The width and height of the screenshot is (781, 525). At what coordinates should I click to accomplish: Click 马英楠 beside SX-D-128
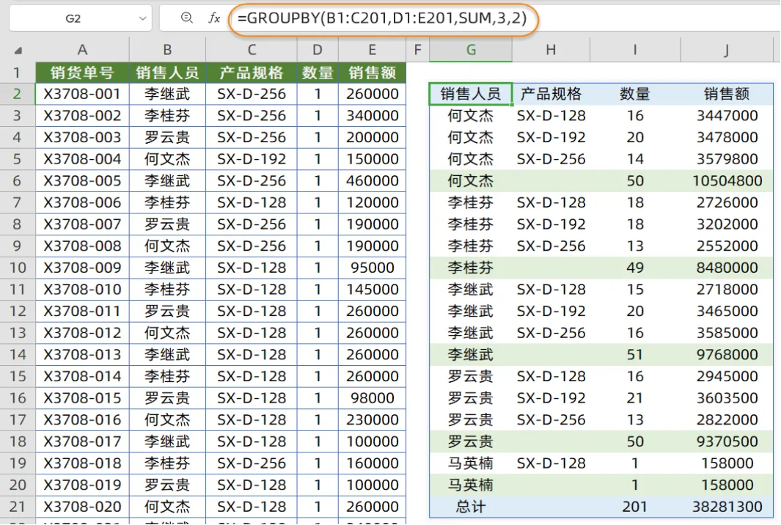[x=471, y=463]
